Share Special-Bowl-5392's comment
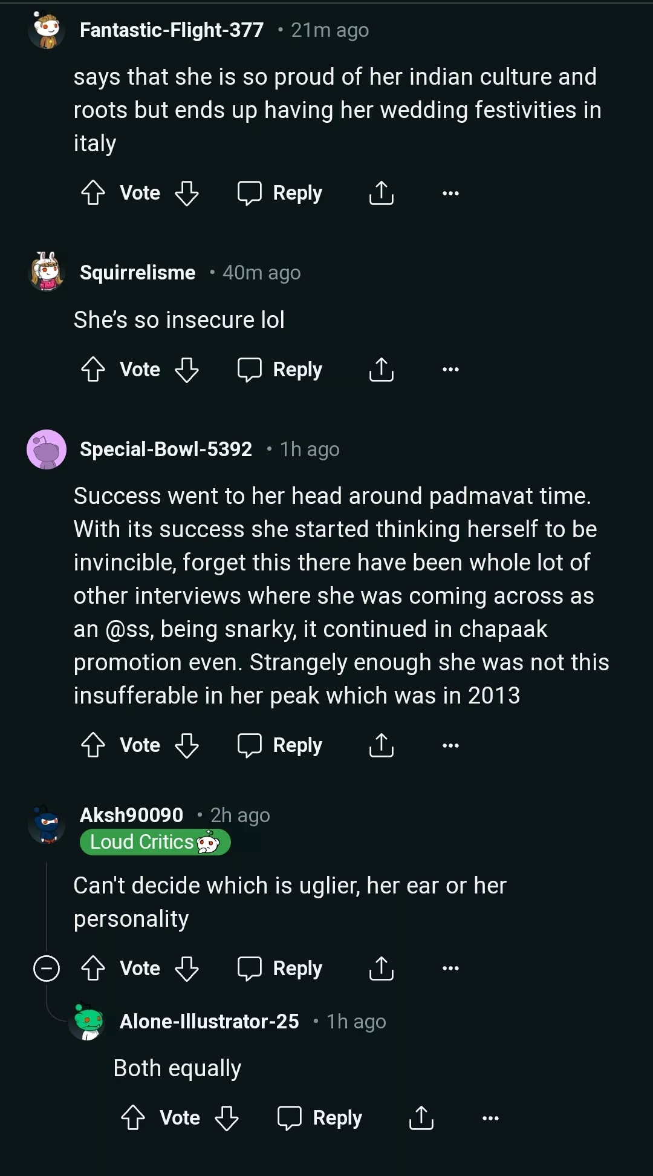This screenshot has height=1176, width=653. pyautogui.click(x=381, y=745)
